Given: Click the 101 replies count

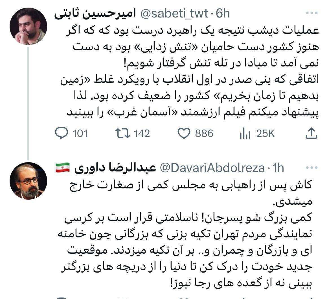Looking at the screenshot, I should (x=80, y=133).
